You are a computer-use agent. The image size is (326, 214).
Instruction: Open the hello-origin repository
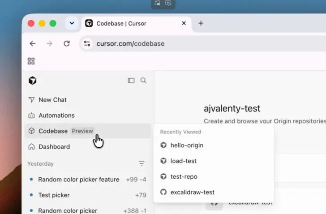point(214,145)
